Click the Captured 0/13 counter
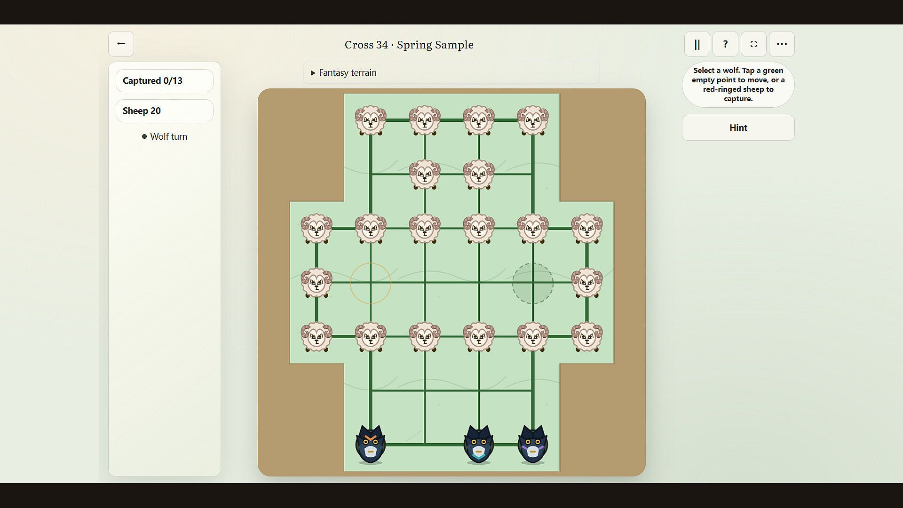 coord(164,80)
